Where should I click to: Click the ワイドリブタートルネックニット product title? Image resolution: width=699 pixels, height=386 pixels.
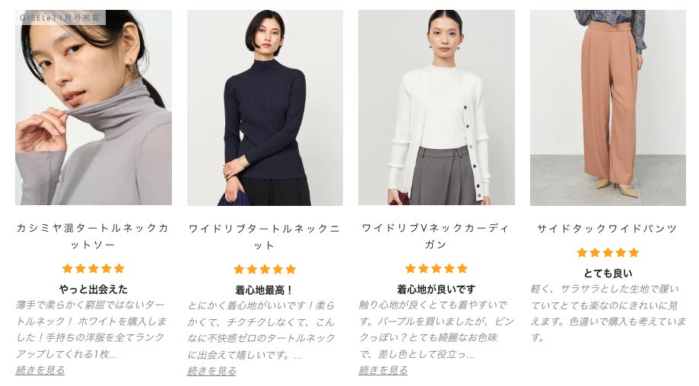(x=265, y=237)
